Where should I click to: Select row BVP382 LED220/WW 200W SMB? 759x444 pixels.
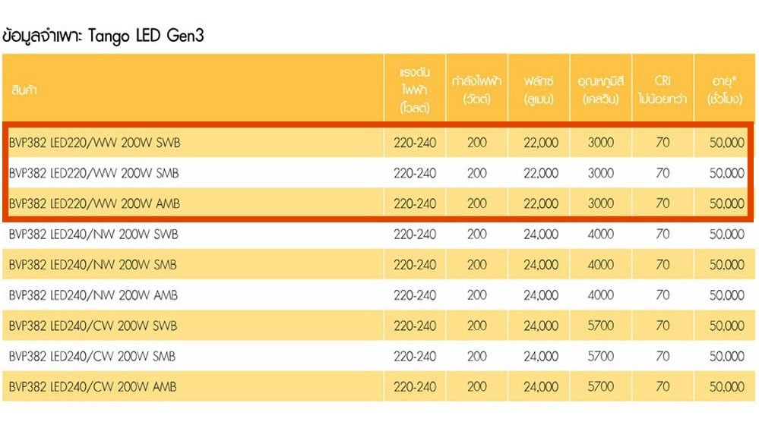point(378,173)
